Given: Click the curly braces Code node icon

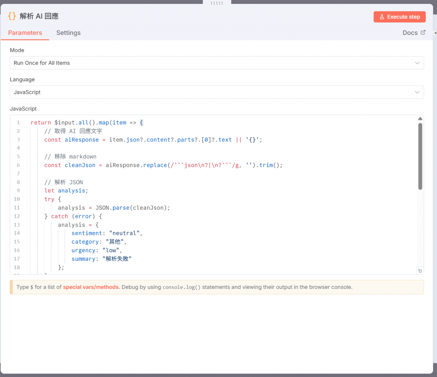Looking at the screenshot, I should coord(12,16).
